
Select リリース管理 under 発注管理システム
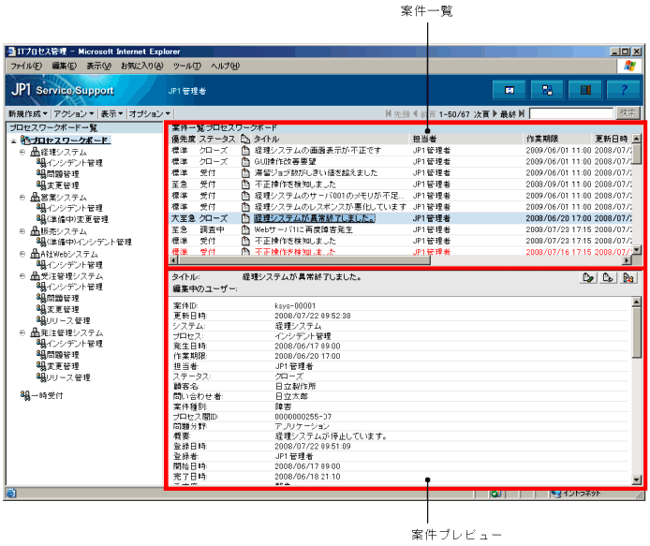pyautogui.click(x=64, y=377)
